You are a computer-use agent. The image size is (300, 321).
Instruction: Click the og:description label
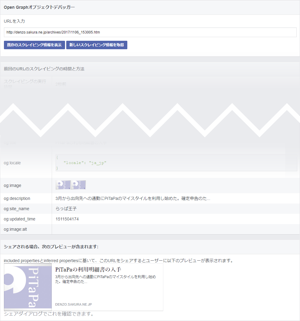point(17,198)
